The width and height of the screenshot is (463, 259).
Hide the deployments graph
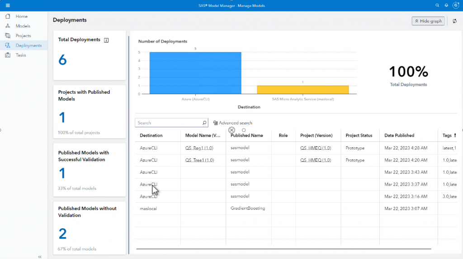(x=428, y=21)
